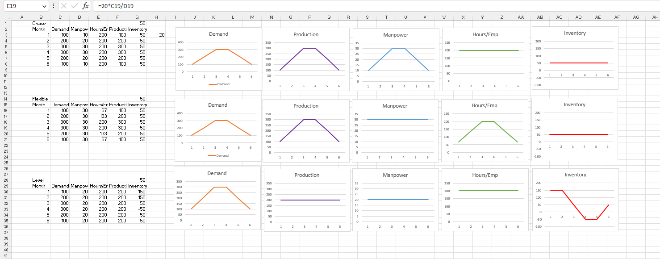Image resolution: width=660 pixels, height=259 pixels.
Task: Open the formula bar overflow menu
Action: pos(54,6)
